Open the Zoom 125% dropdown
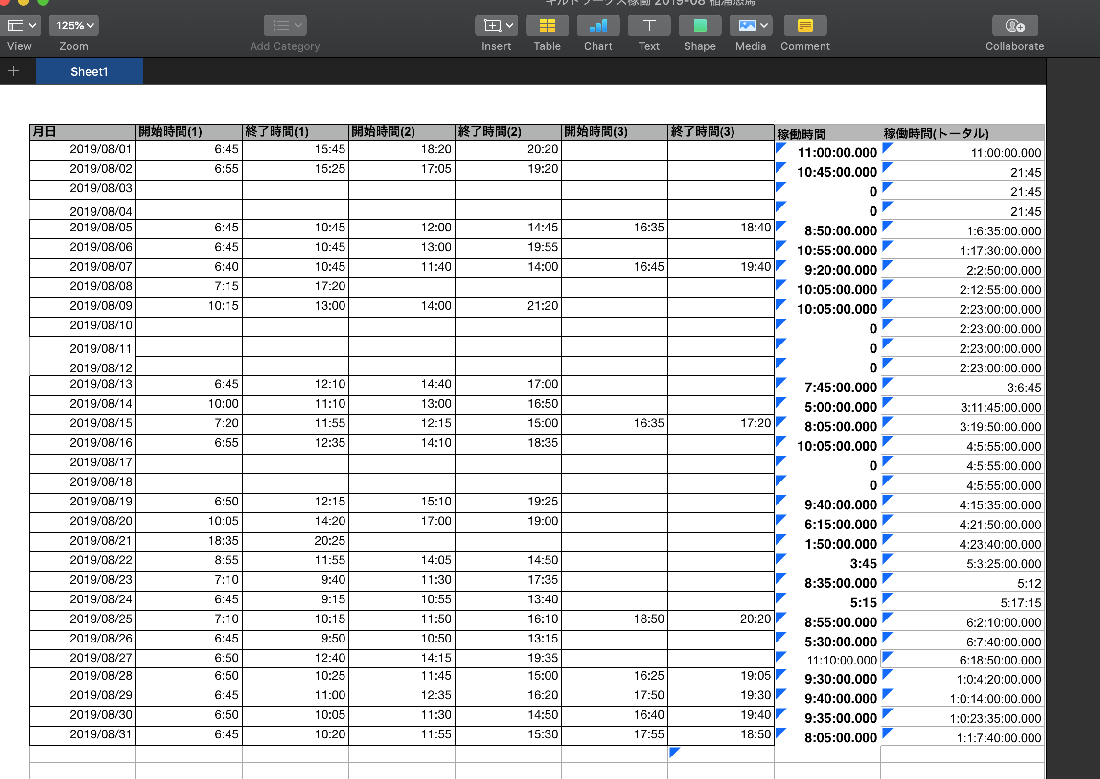 pos(74,25)
